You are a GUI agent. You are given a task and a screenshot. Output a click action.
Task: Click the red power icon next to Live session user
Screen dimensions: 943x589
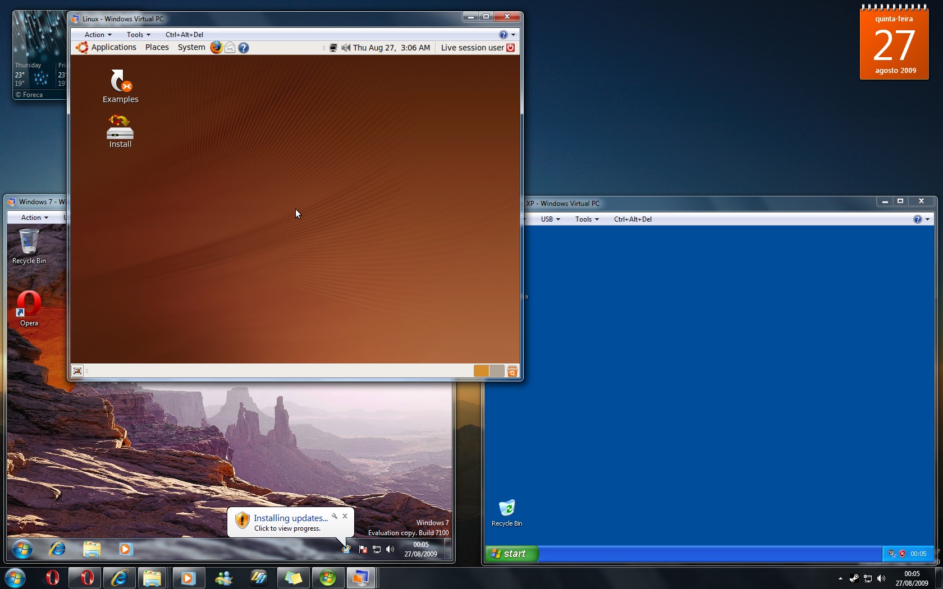pyautogui.click(x=511, y=48)
